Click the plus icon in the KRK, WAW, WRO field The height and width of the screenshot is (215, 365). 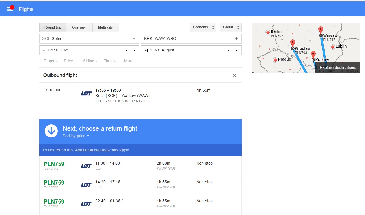click(236, 38)
